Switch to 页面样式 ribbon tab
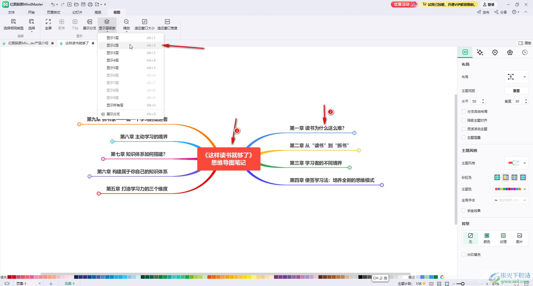 point(54,12)
